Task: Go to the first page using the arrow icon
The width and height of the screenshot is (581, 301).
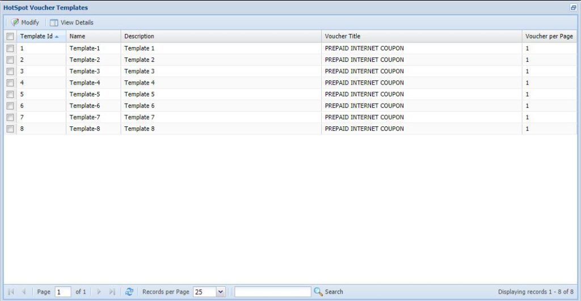Action: tap(10, 292)
